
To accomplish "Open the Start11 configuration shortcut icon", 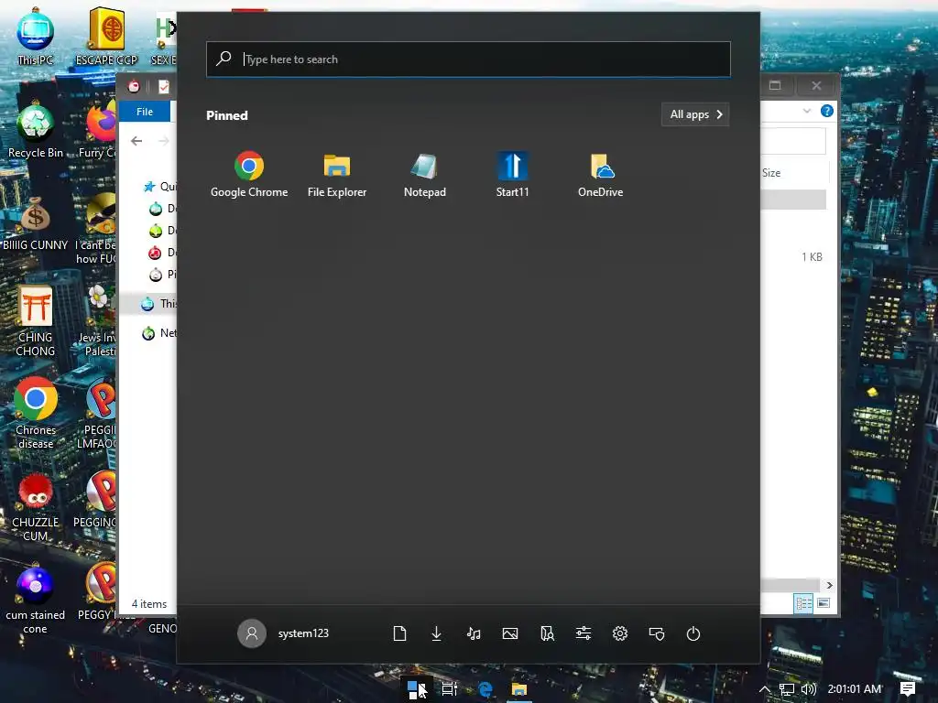I will tap(657, 633).
